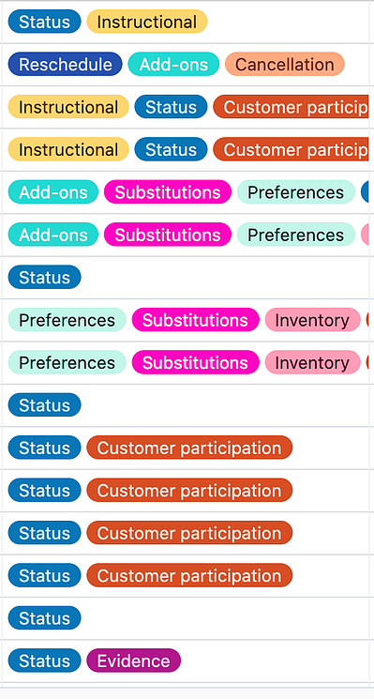Select the purple Evidence tag
The height and width of the screenshot is (699, 374).
pyautogui.click(x=133, y=661)
